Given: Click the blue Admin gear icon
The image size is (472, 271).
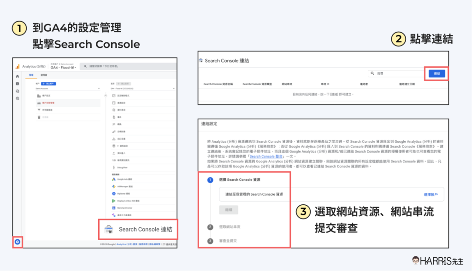Looking at the screenshot, I should click(x=18, y=242).
